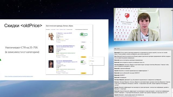Switch to the 'Чат' tab
The image size is (173, 97).
tap(115, 48)
